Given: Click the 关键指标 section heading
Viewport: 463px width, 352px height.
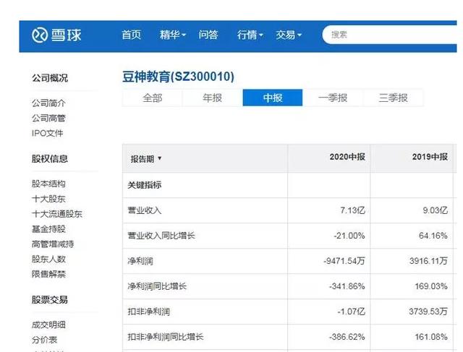Looking at the screenshot, I should [x=145, y=185].
